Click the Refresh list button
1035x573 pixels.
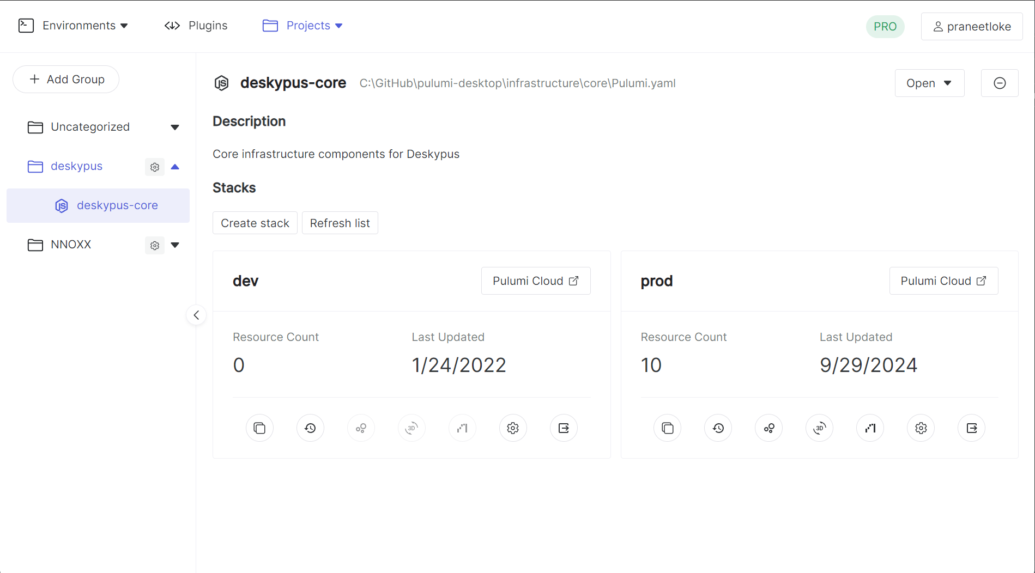[340, 223]
